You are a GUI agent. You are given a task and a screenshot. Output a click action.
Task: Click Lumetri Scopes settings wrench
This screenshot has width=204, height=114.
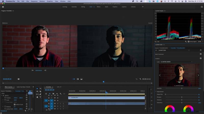[x=186, y=42]
